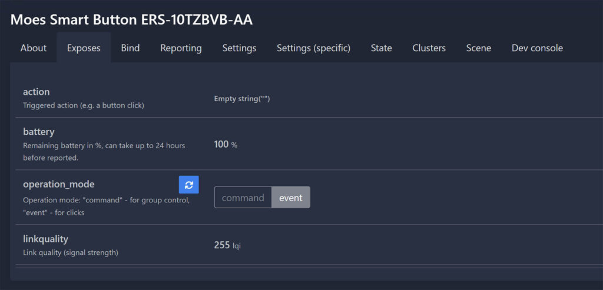The height and width of the screenshot is (290, 603).
Task: Click the operation_mode property label
Action: pyautogui.click(x=59, y=184)
